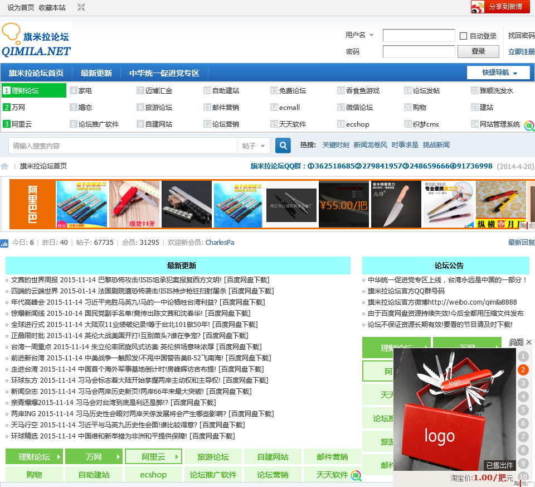Select ad slide number 9

[523, 464]
